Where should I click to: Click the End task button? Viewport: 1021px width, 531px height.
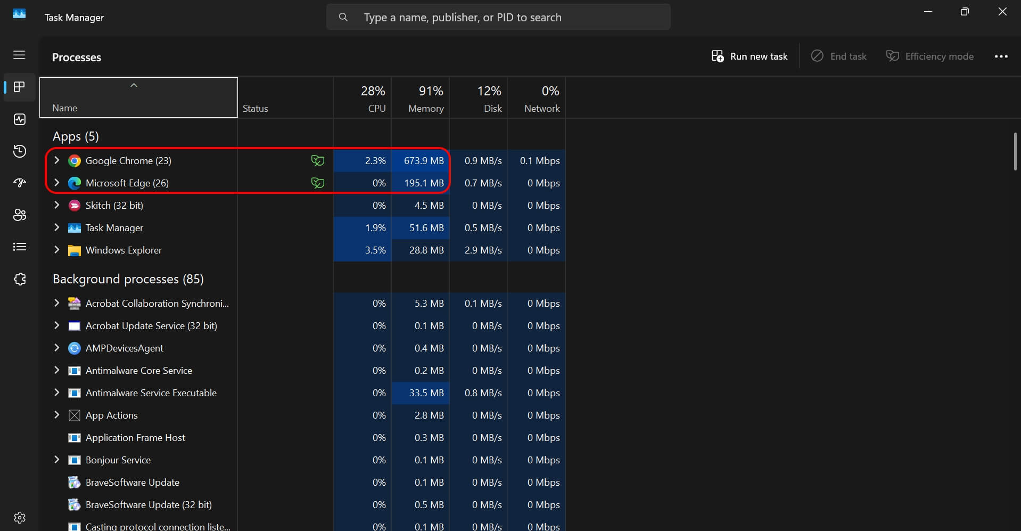(x=838, y=56)
